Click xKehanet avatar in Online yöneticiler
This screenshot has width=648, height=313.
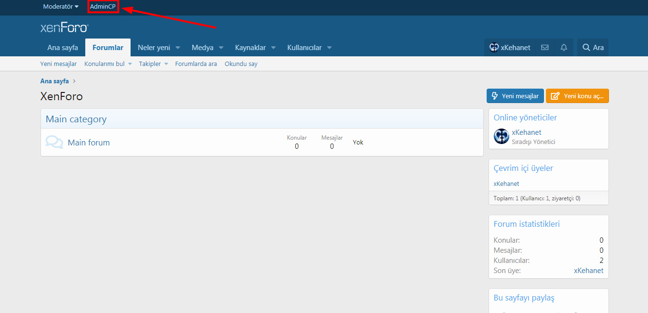tap(502, 136)
